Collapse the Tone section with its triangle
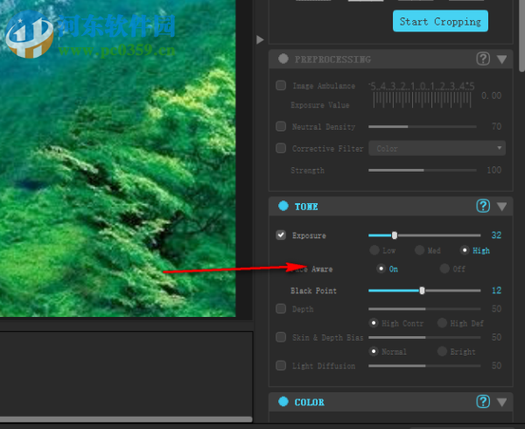Viewport: 525px width, 429px height. click(x=502, y=207)
